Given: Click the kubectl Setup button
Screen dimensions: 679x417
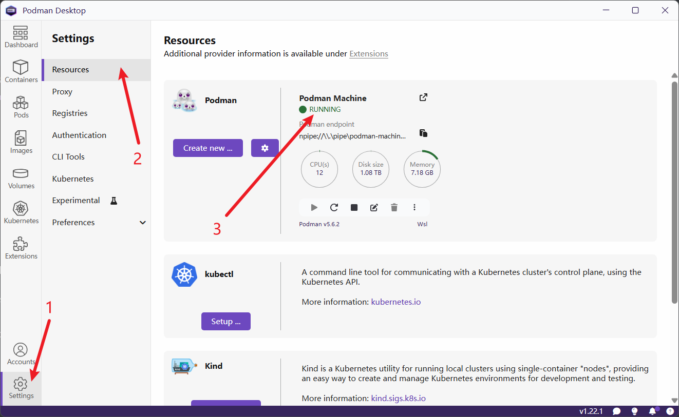Looking at the screenshot, I should [x=226, y=321].
